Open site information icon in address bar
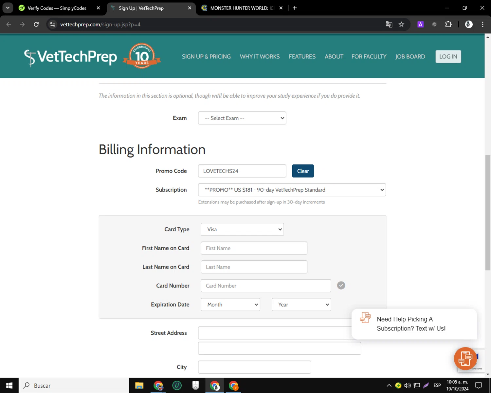 pyautogui.click(x=53, y=24)
